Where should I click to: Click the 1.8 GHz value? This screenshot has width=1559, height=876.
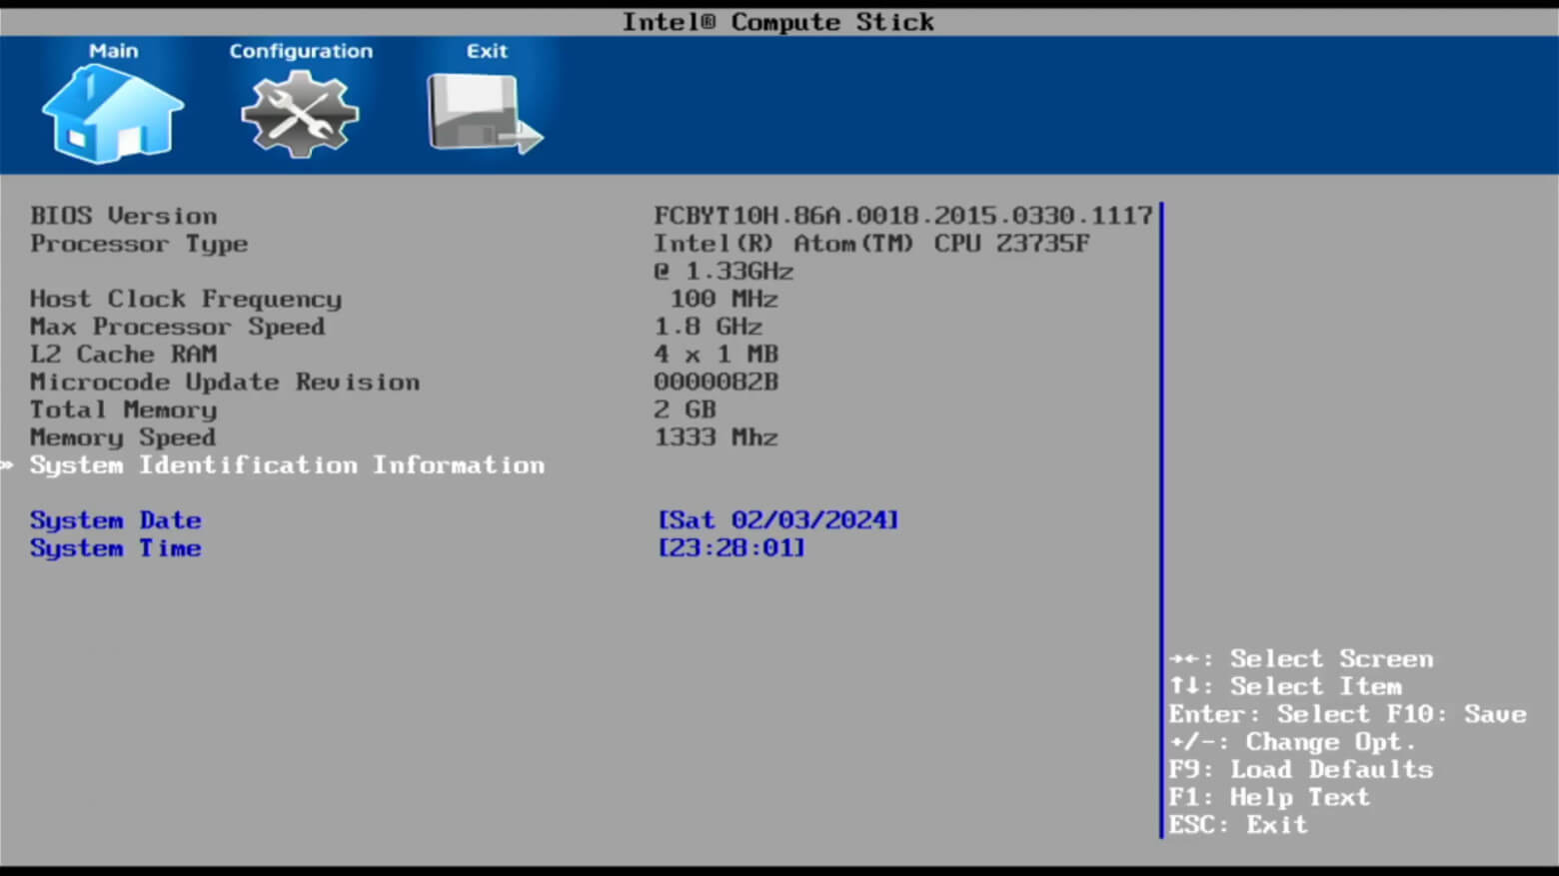[708, 327]
